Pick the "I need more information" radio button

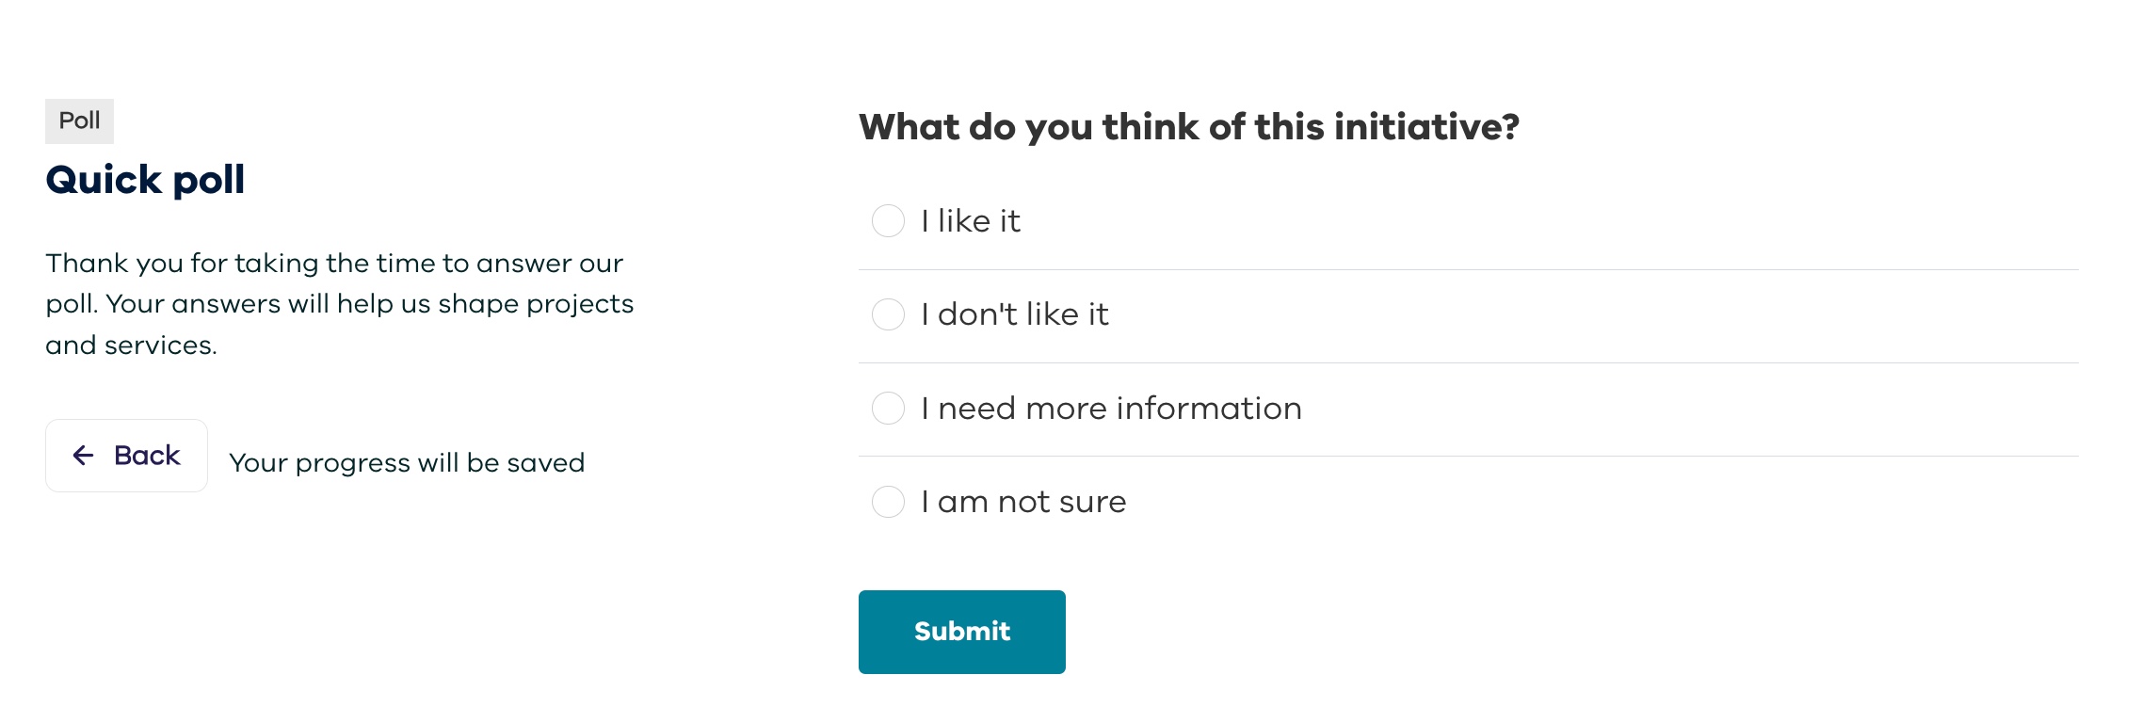[888, 409]
